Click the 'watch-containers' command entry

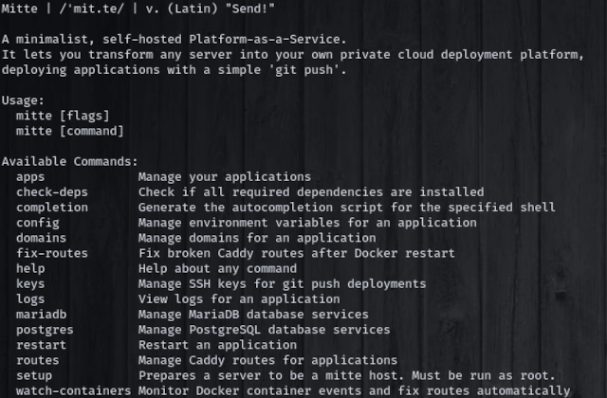click(74, 390)
